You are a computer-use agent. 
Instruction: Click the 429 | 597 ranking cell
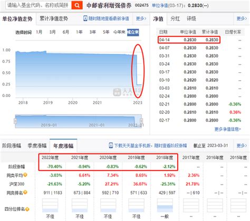coord(167,193)
